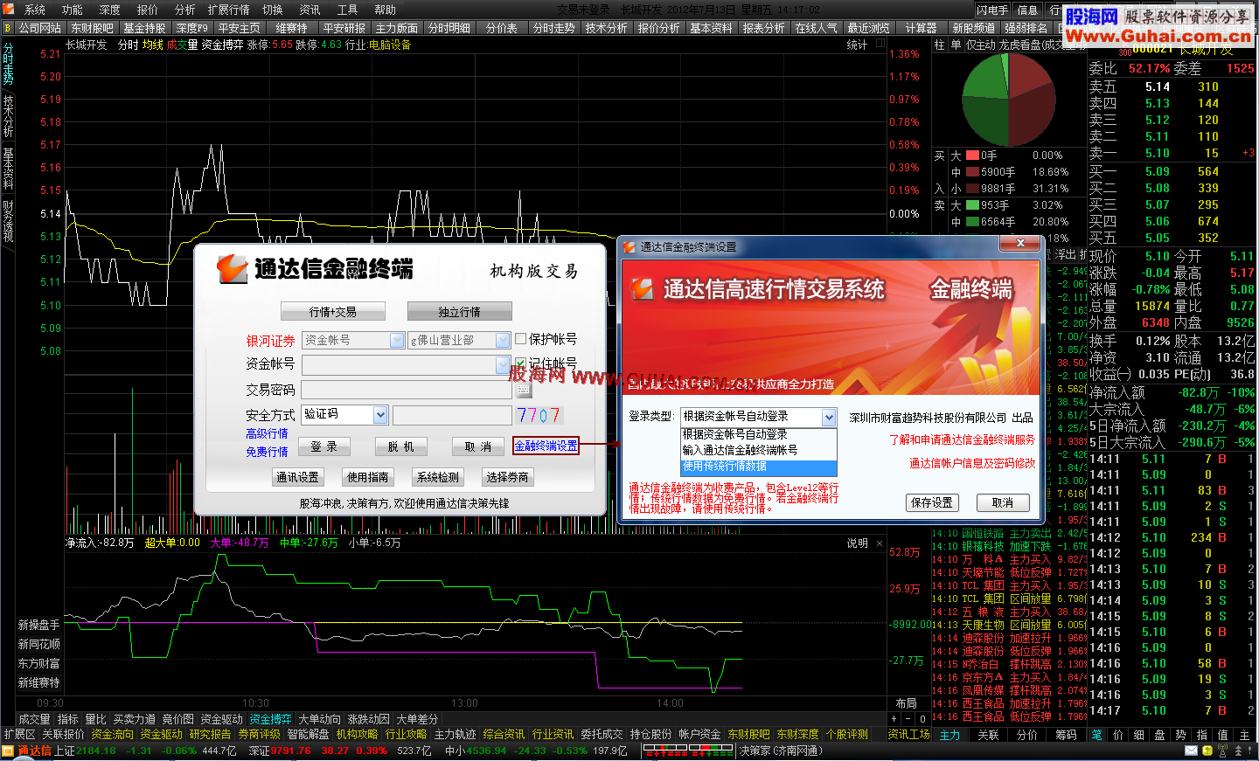1259x761 pixels.
Task: Click the 统计 toggle square at the chart's top right
Action: pos(880,43)
